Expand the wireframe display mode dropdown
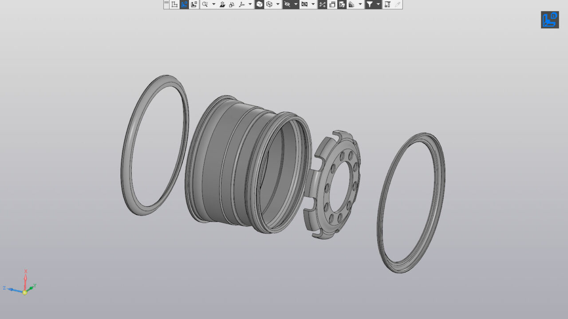The width and height of the screenshot is (568, 319). point(277,4)
